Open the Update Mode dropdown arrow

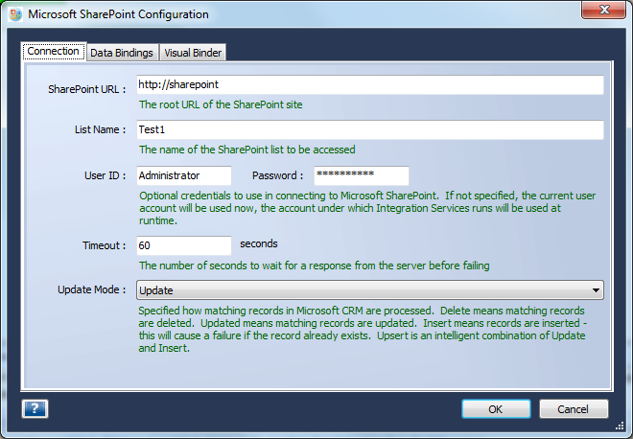596,290
